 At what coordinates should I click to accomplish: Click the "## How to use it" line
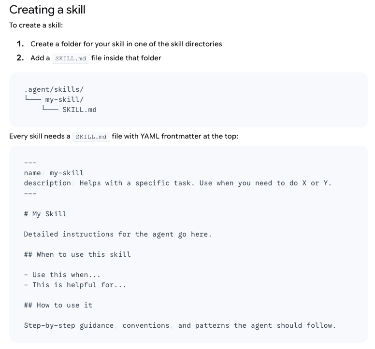(58, 305)
